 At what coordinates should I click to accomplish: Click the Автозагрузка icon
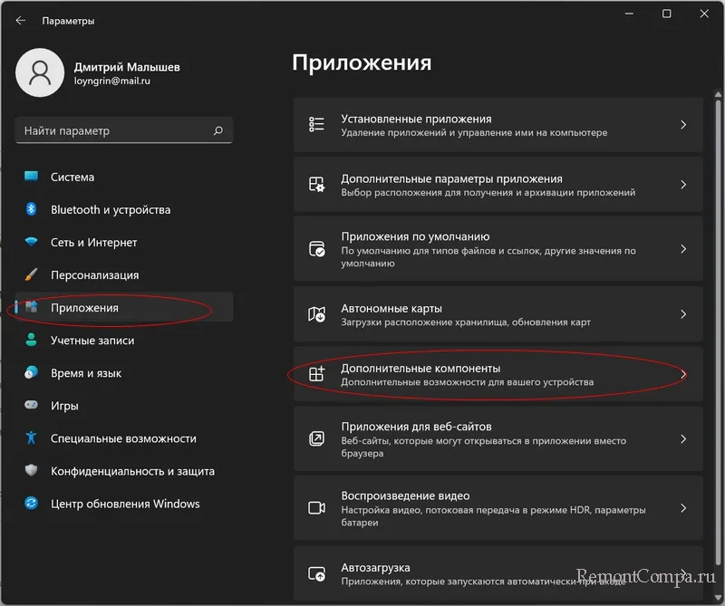[x=315, y=574]
